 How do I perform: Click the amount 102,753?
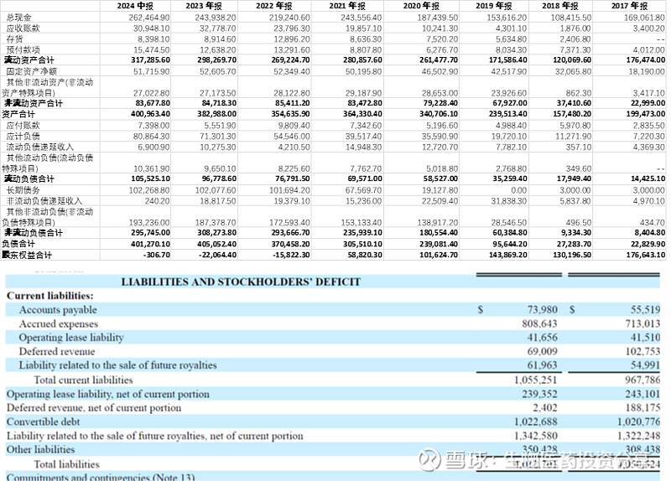point(642,351)
